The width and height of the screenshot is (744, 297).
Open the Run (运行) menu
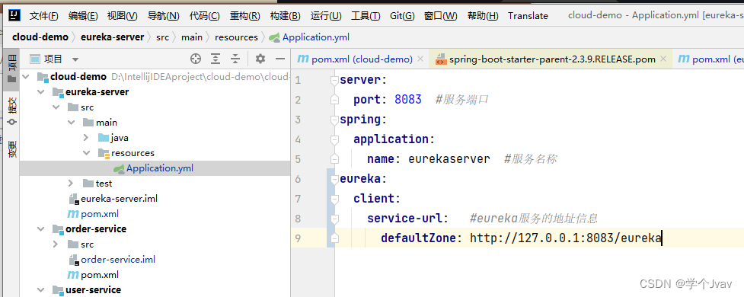pyautogui.click(x=326, y=16)
